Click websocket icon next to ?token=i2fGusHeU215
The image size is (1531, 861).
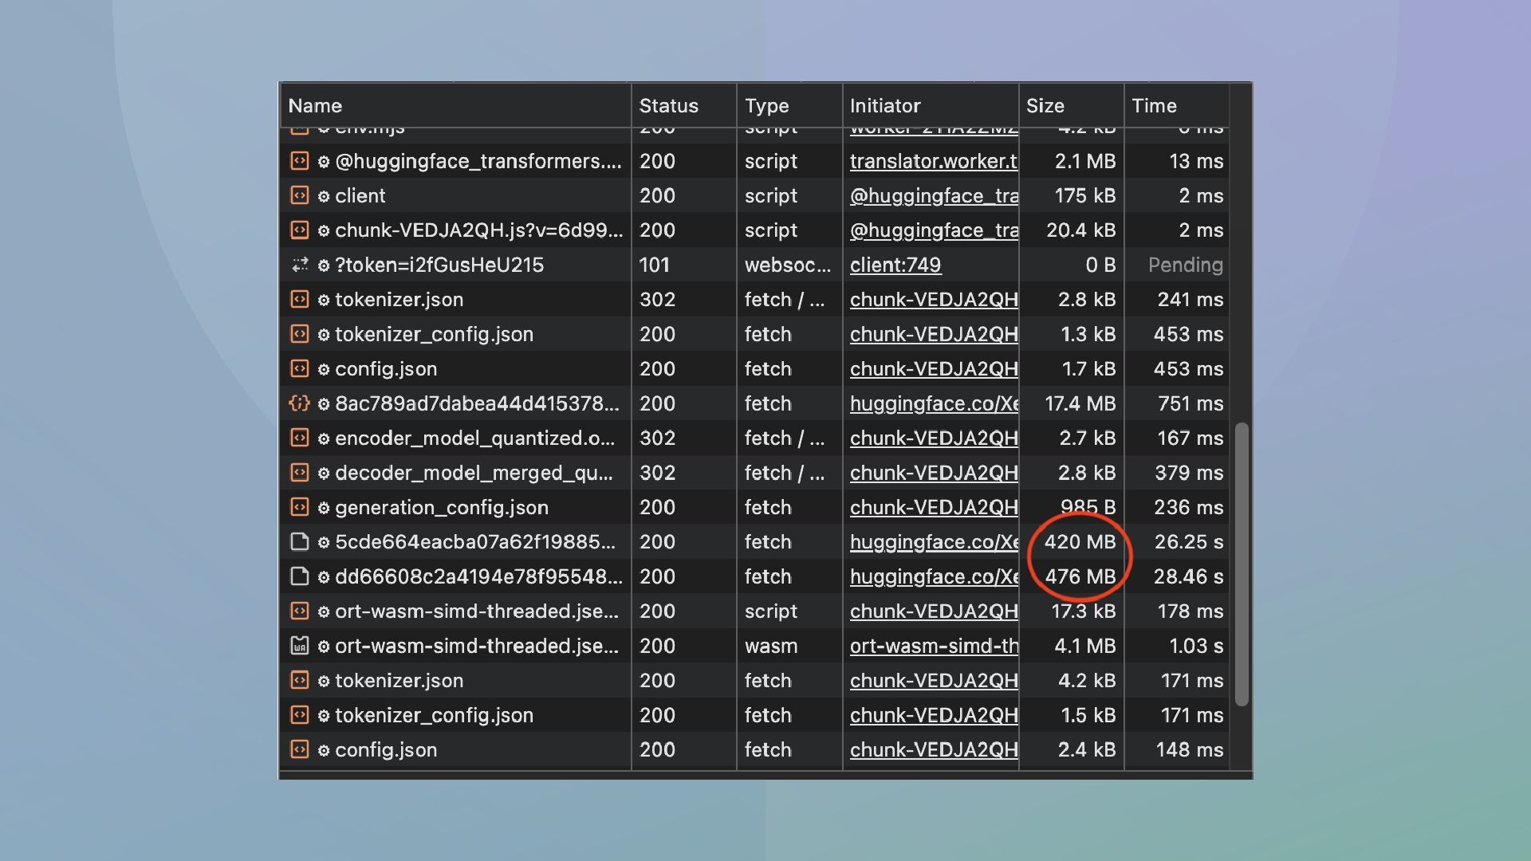[299, 265]
